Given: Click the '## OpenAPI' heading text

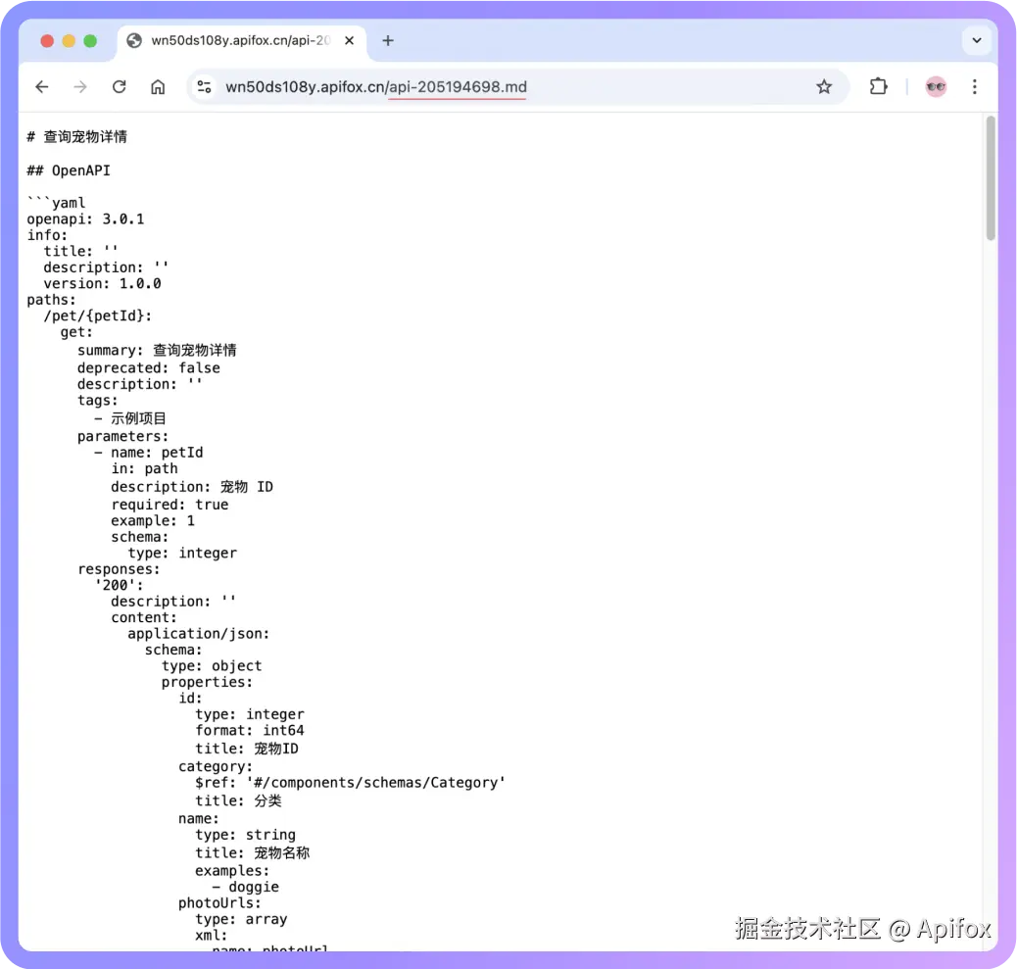Looking at the screenshot, I should [69, 170].
